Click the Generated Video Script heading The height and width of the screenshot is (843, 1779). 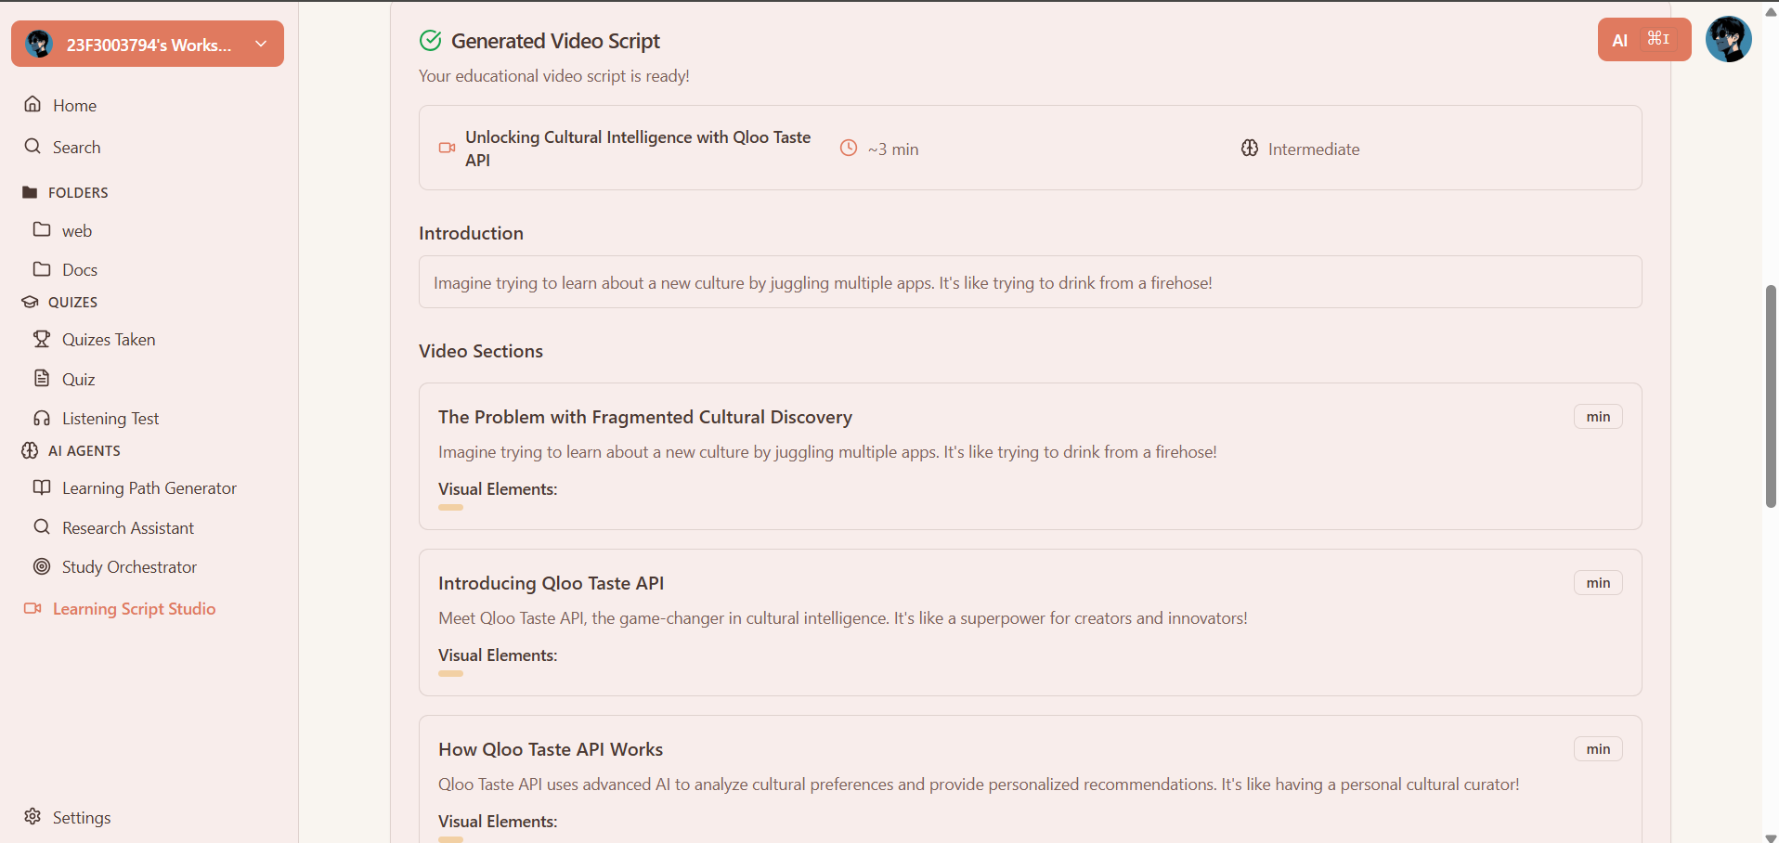(x=555, y=41)
